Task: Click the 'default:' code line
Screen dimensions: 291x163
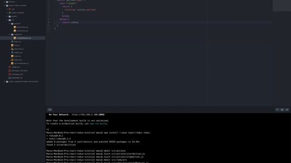Action: [65, 19]
